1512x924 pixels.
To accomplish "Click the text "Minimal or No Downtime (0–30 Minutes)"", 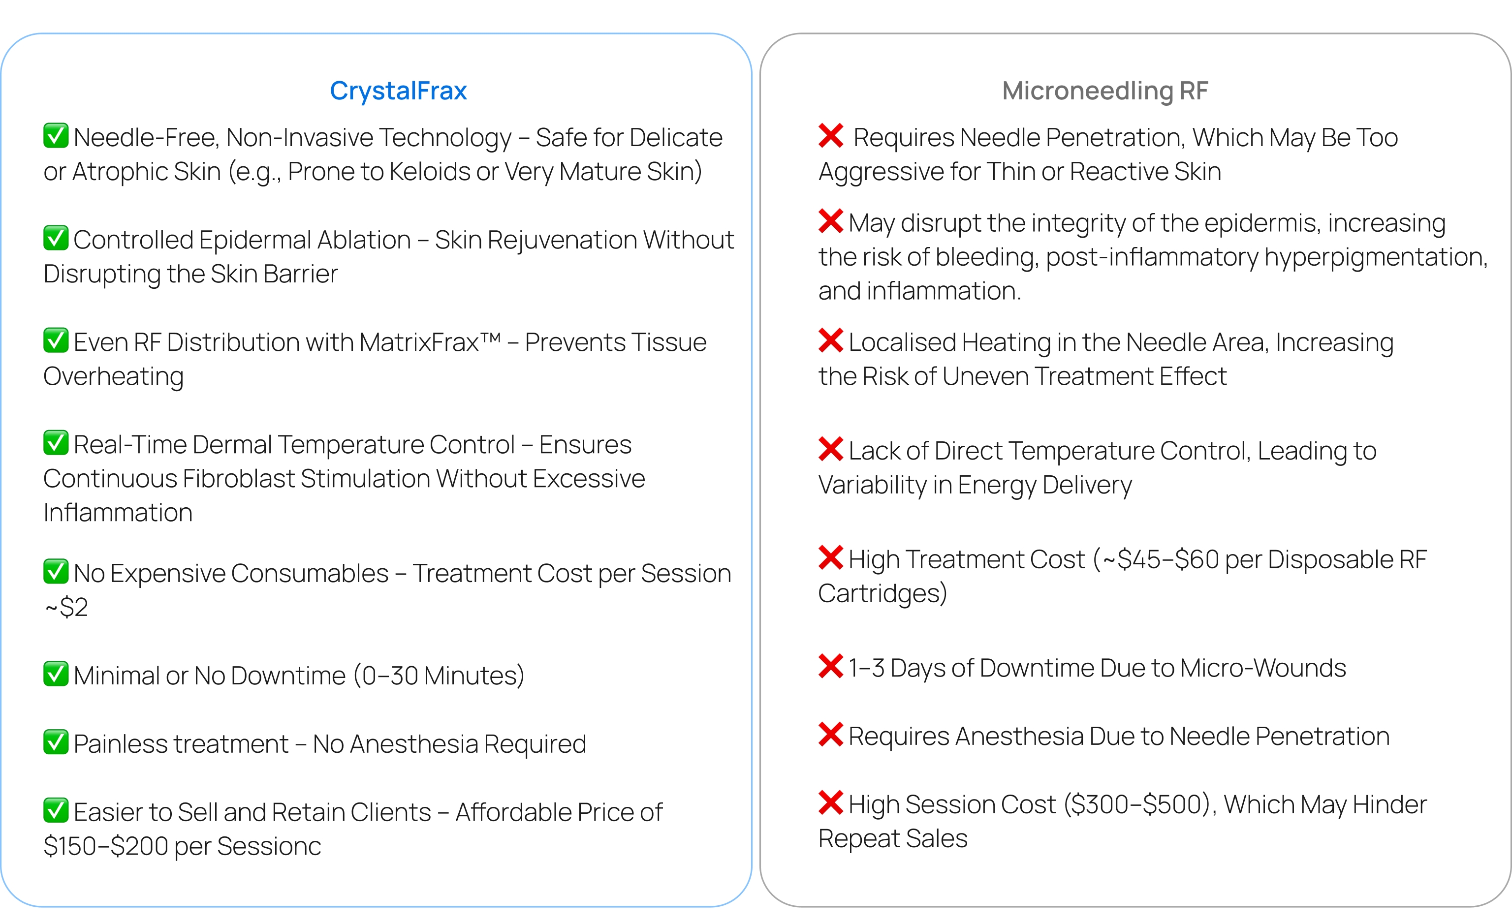I will 299,676.
